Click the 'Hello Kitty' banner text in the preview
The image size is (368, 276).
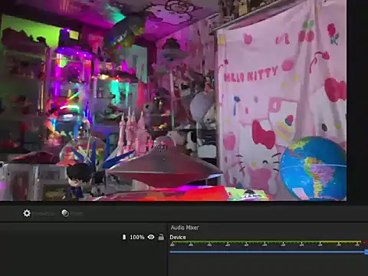click(251, 74)
